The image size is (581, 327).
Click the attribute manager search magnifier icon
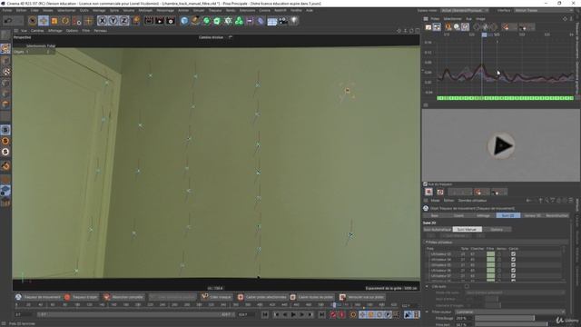(547, 201)
